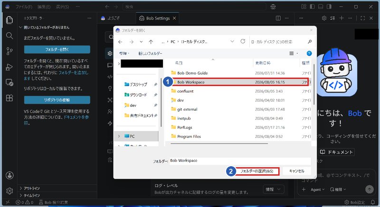Image resolution: width=380 pixels, height=207 pixels.
Task: Click the Clone Repository button
Action: 57,100
